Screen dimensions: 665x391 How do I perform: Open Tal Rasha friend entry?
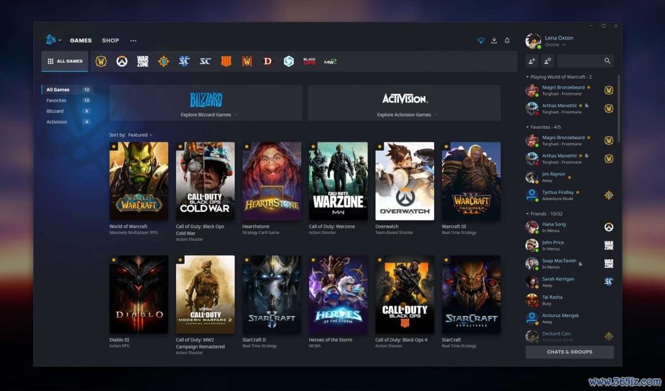click(x=570, y=300)
